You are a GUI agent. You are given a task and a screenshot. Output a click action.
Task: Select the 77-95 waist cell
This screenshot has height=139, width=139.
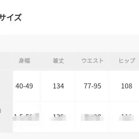click(x=93, y=86)
